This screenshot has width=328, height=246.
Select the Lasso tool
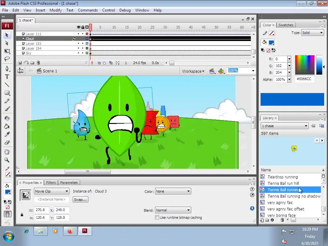(7, 59)
